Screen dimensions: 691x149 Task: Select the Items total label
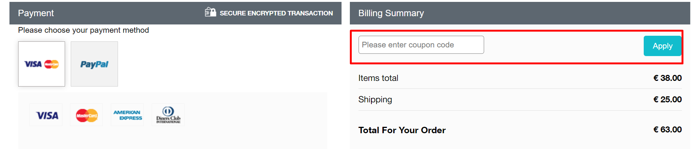pyautogui.click(x=378, y=78)
